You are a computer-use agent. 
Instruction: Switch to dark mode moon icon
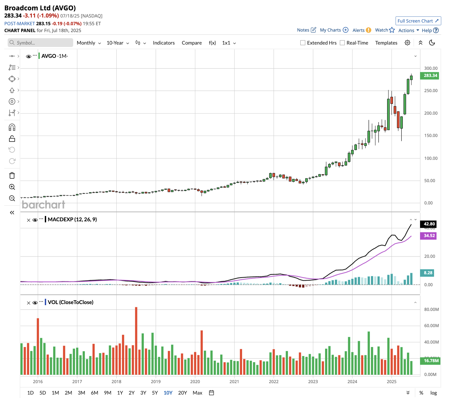tap(432, 43)
